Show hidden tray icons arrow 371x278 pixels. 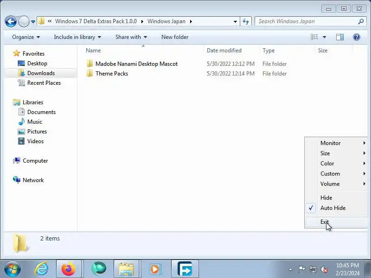tap(290, 269)
